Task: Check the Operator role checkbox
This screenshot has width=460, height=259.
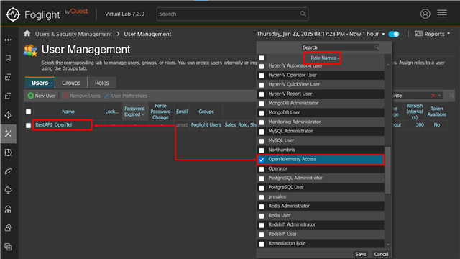Action: (262, 169)
